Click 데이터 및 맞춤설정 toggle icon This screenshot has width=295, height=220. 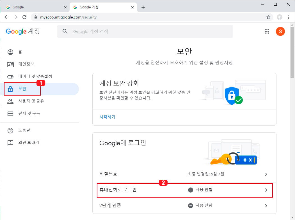click(x=10, y=77)
